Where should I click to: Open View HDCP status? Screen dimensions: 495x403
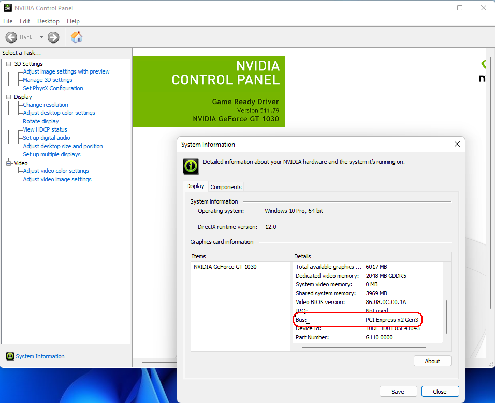(45, 129)
